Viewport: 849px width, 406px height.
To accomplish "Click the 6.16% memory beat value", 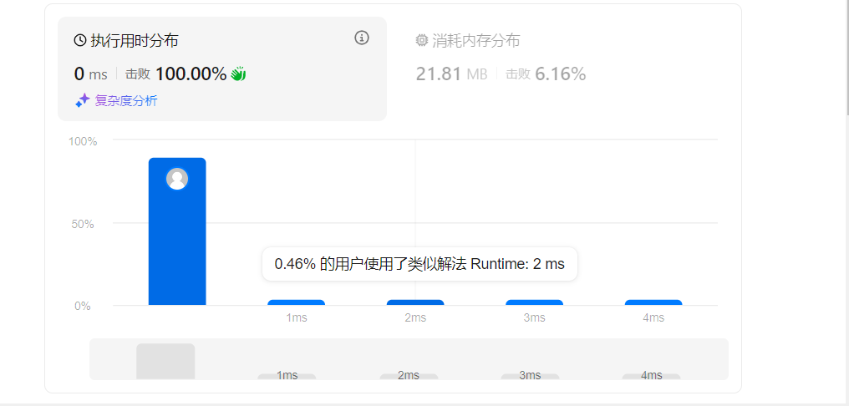I will pos(561,74).
